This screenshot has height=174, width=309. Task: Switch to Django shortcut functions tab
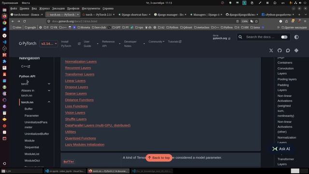(134, 14)
